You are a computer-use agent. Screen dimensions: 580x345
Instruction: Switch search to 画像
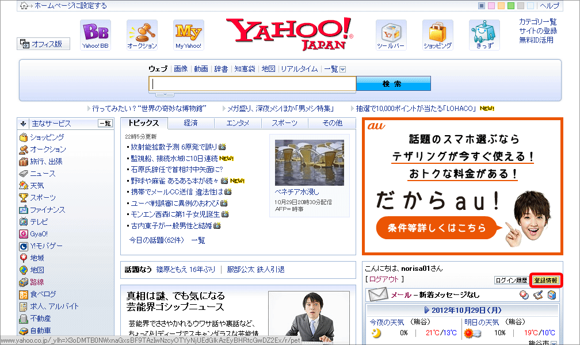click(181, 69)
